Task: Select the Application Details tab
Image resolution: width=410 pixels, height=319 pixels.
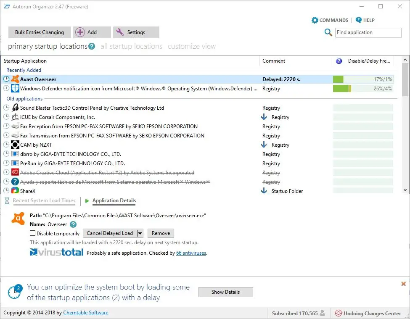Action: [114, 200]
